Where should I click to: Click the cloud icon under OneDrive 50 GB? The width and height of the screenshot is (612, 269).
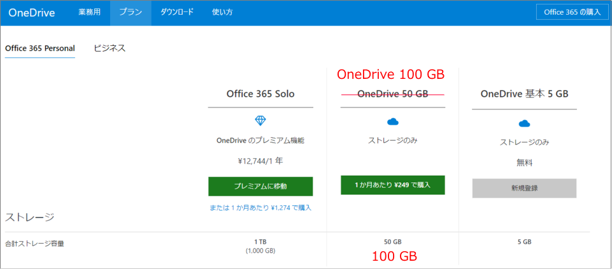pyautogui.click(x=392, y=121)
